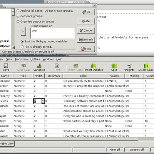
Task: Click values cell '{0,"not at all int'
Action: point(114,131)
